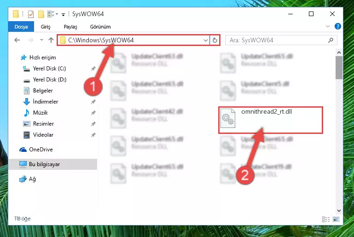Click the pin icon next to Yerel Disk (C:)
354x237 pixels.
pyautogui.click(x=93, y=69)
